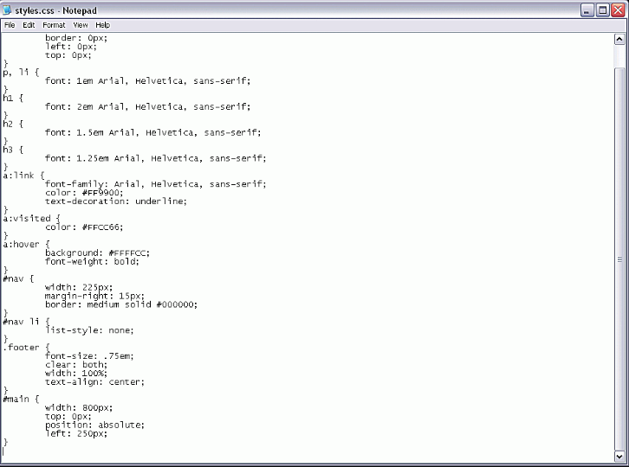
Task: Open the Format menu
Action: [x=54, y=25]
